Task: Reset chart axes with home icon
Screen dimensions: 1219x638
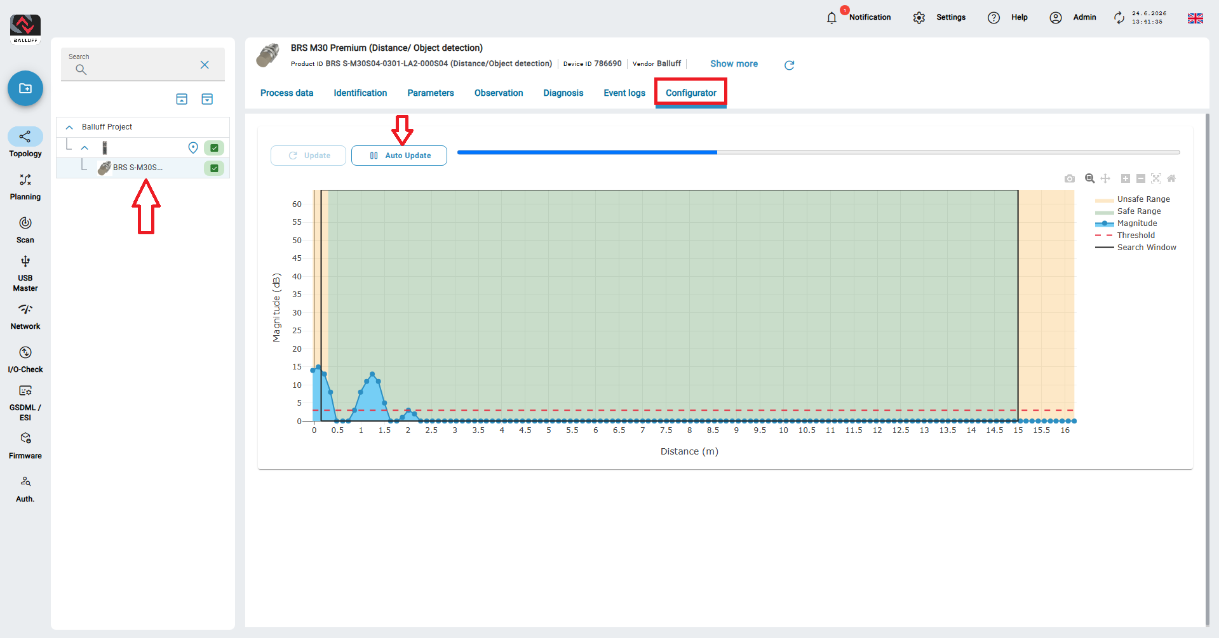Action: click(x=1172, y=178)
